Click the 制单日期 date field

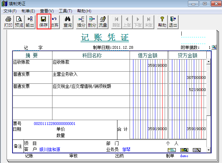pyautogui.click(x=122, y=47)
